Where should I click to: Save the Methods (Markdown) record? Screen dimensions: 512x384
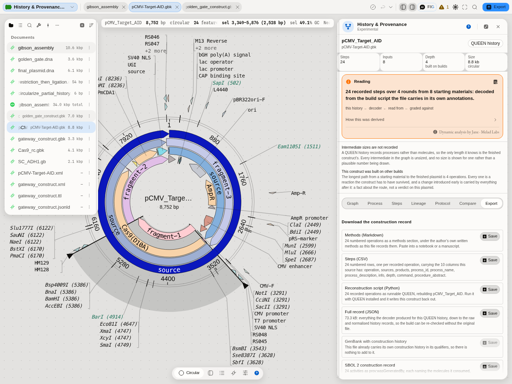(x=490, y=236)
